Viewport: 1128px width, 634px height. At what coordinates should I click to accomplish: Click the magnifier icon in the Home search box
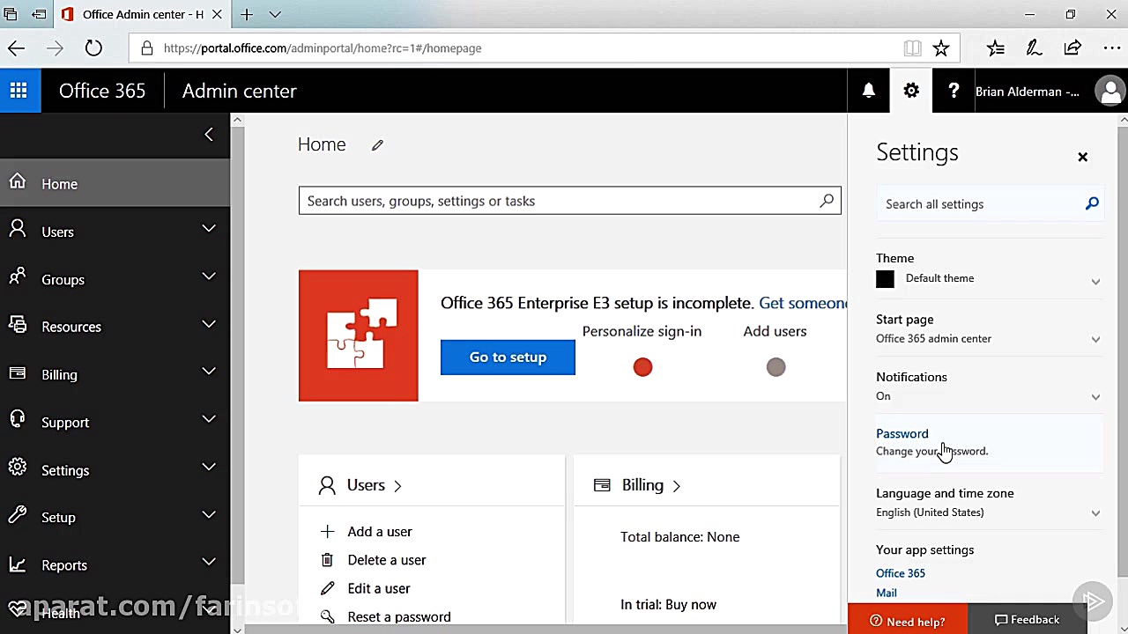[827, 201]
